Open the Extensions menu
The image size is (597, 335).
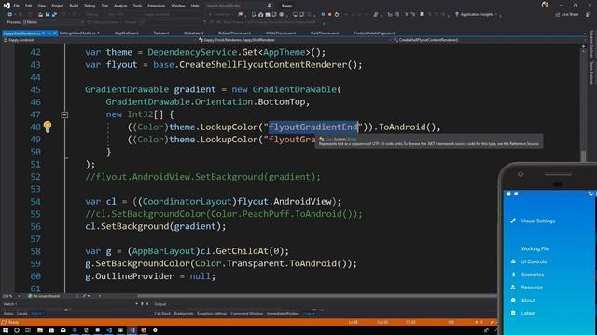point(156,6)
